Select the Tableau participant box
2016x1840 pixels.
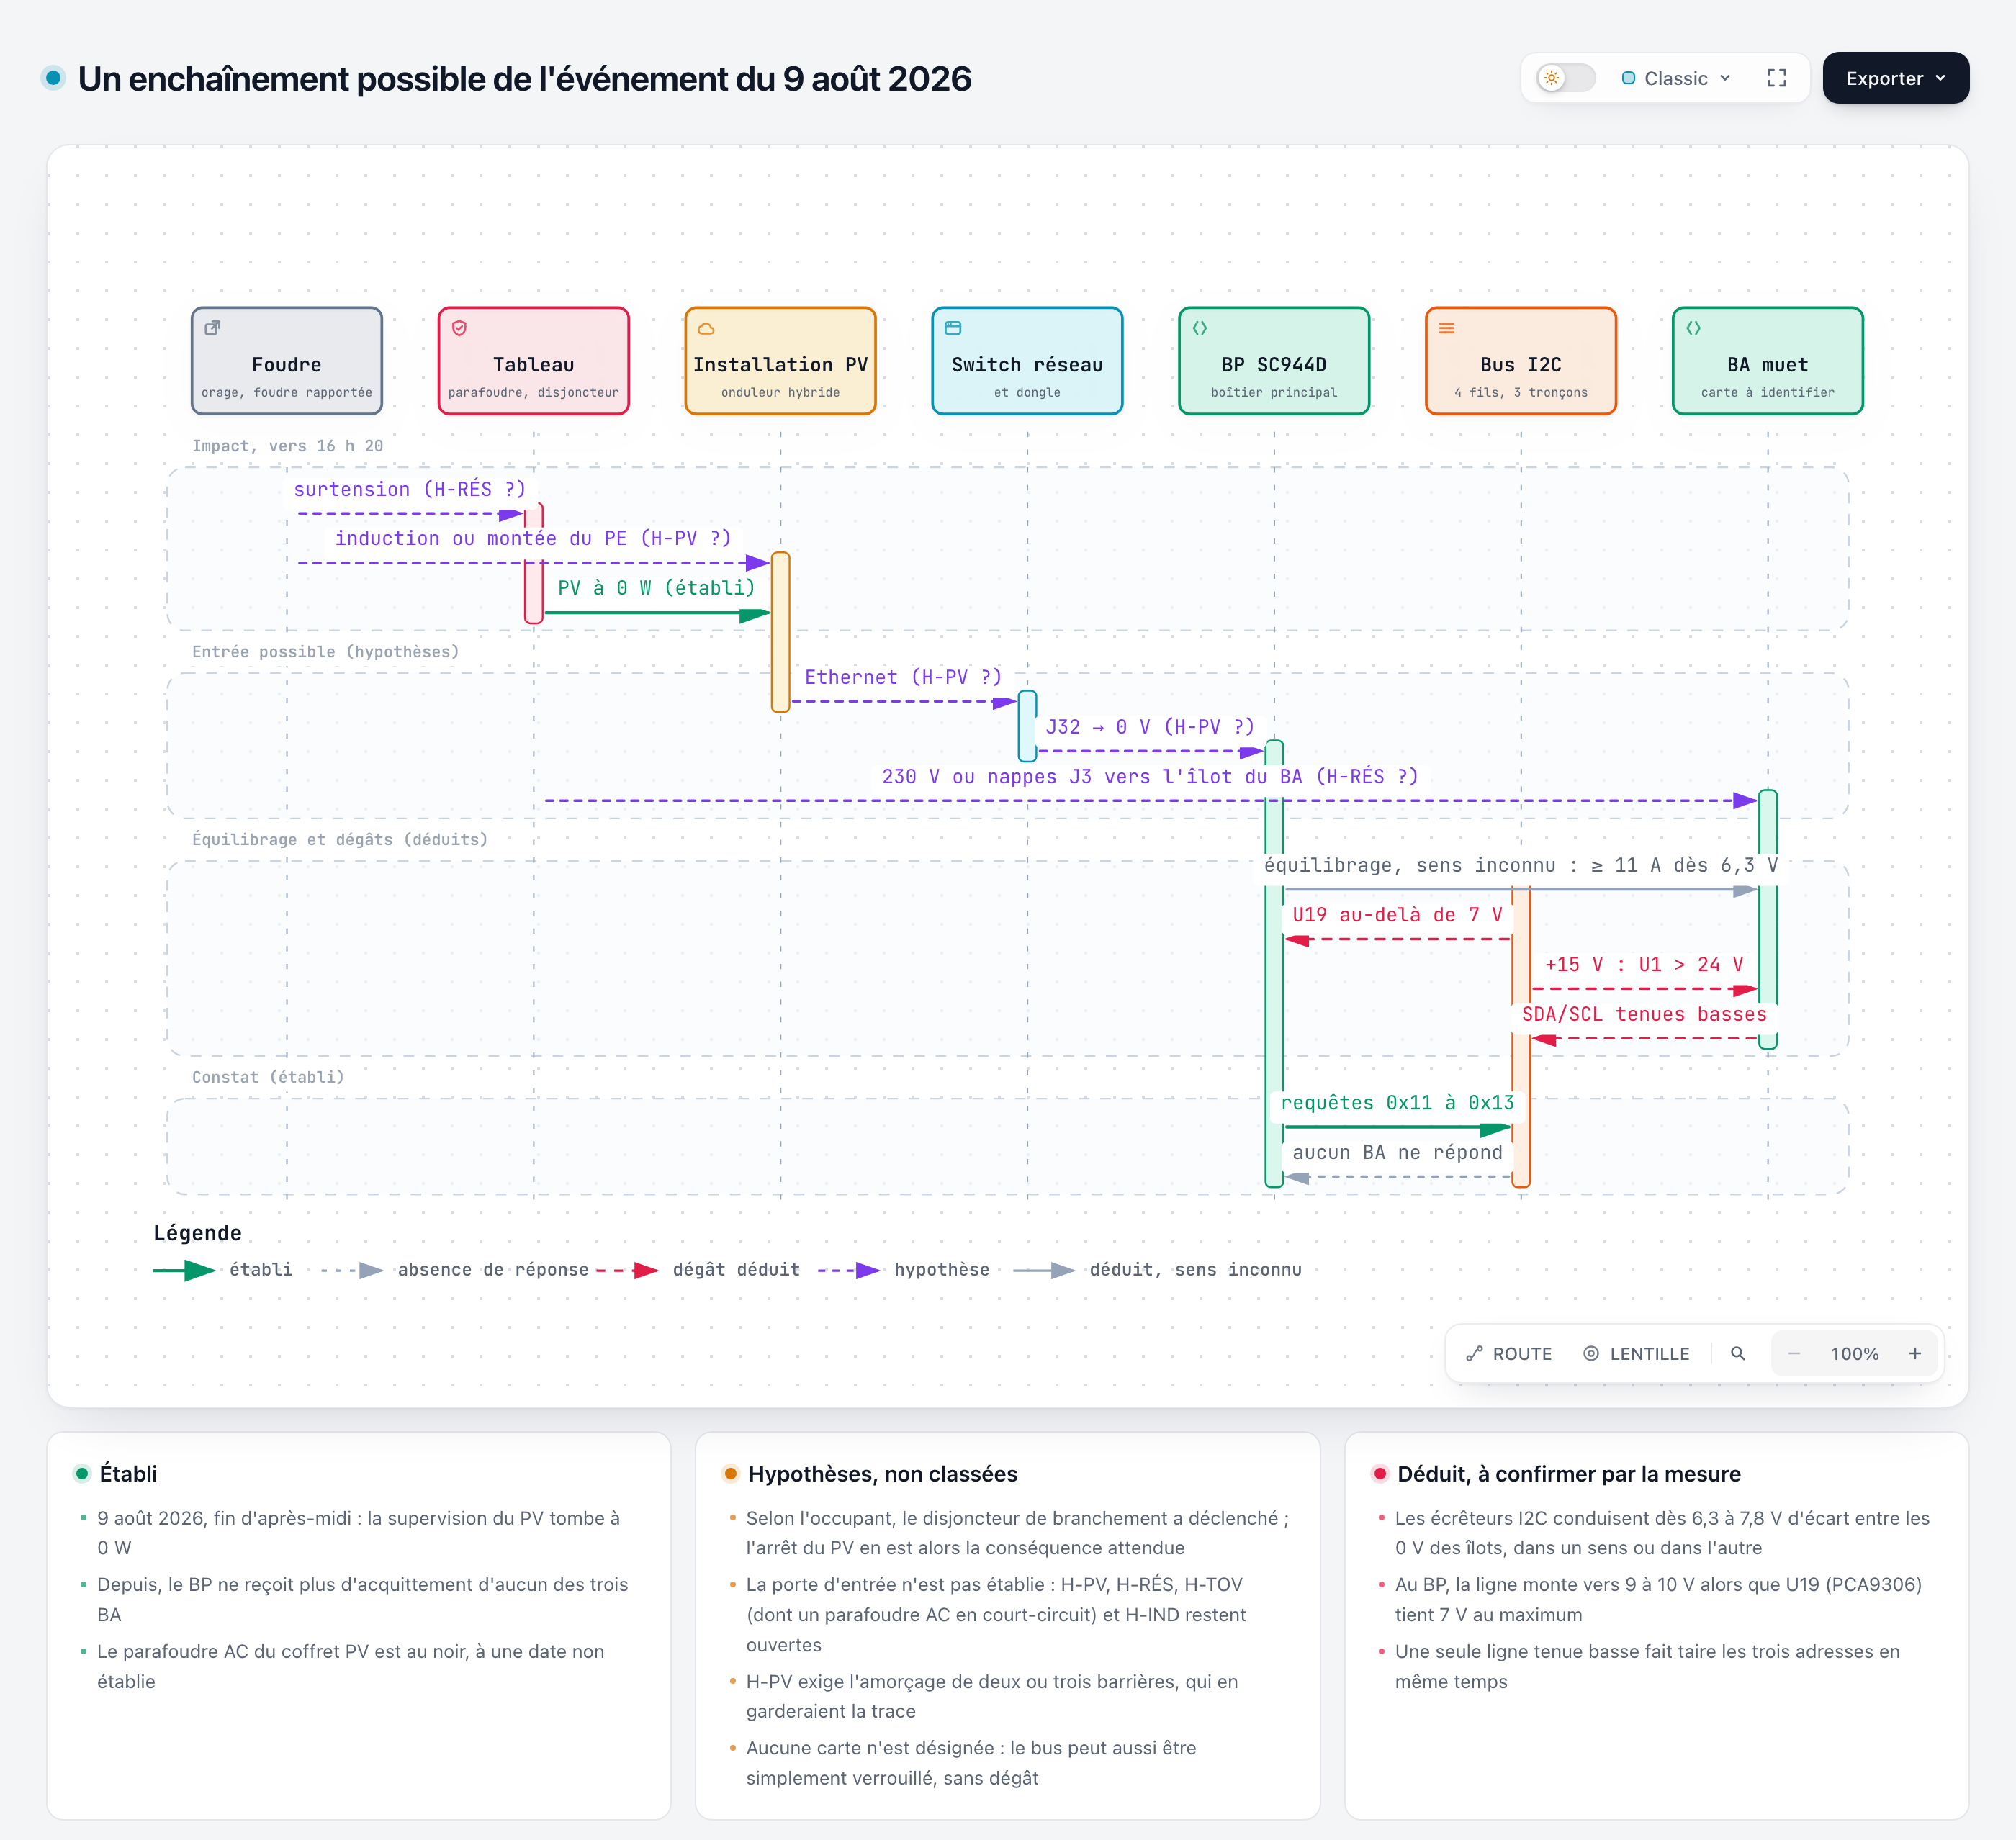coord(534,360)
